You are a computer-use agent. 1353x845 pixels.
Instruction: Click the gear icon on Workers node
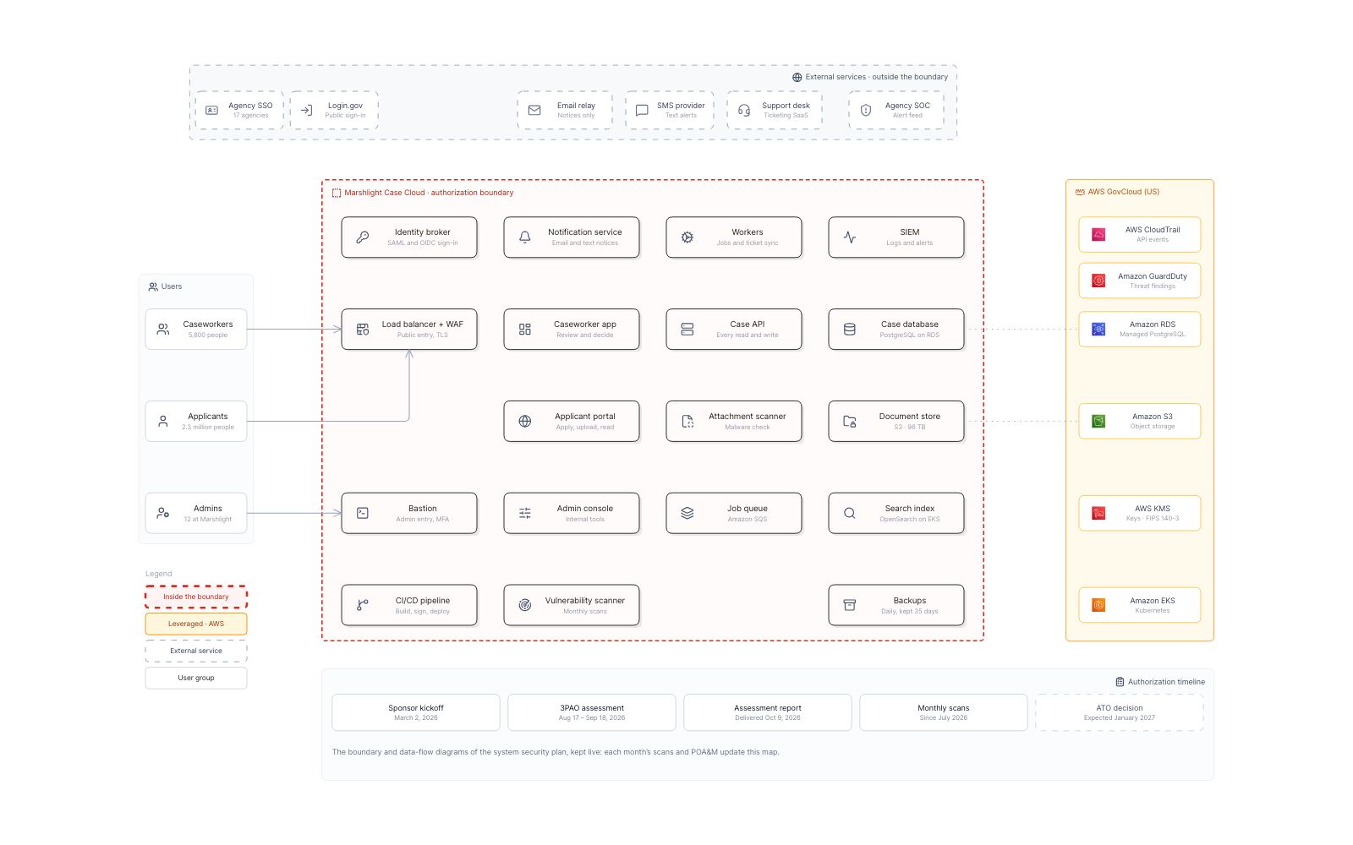[687, 237]
